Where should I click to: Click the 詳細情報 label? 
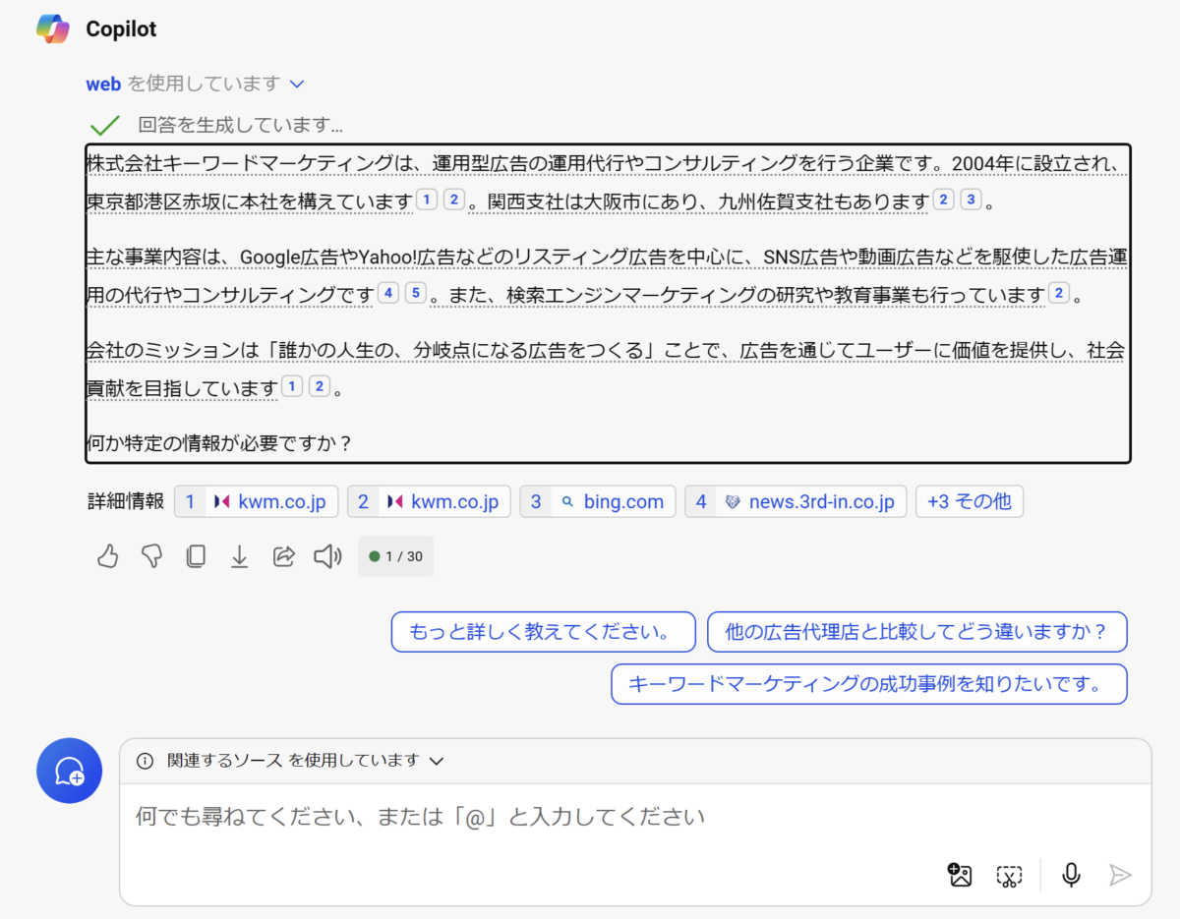click(x=126, y=501)
